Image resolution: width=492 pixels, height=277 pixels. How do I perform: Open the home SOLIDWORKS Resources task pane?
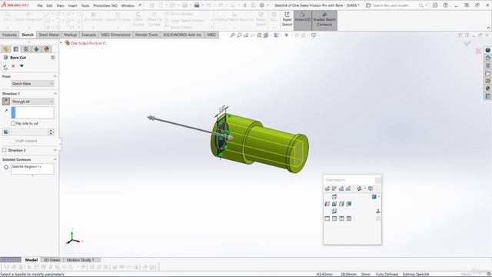(x=487, y=58)
